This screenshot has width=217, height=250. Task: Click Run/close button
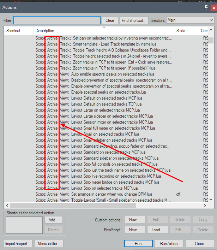pyautogui.click(x=169, y=243)
